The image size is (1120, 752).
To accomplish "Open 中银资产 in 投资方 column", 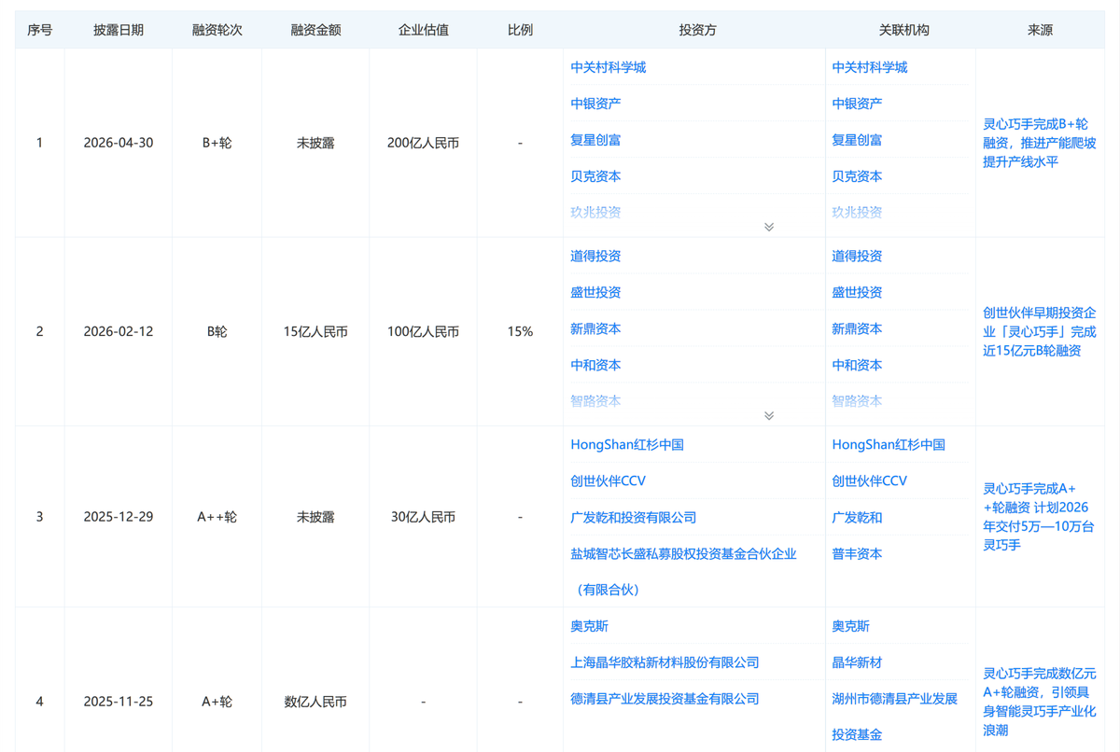I will point(595,104).
